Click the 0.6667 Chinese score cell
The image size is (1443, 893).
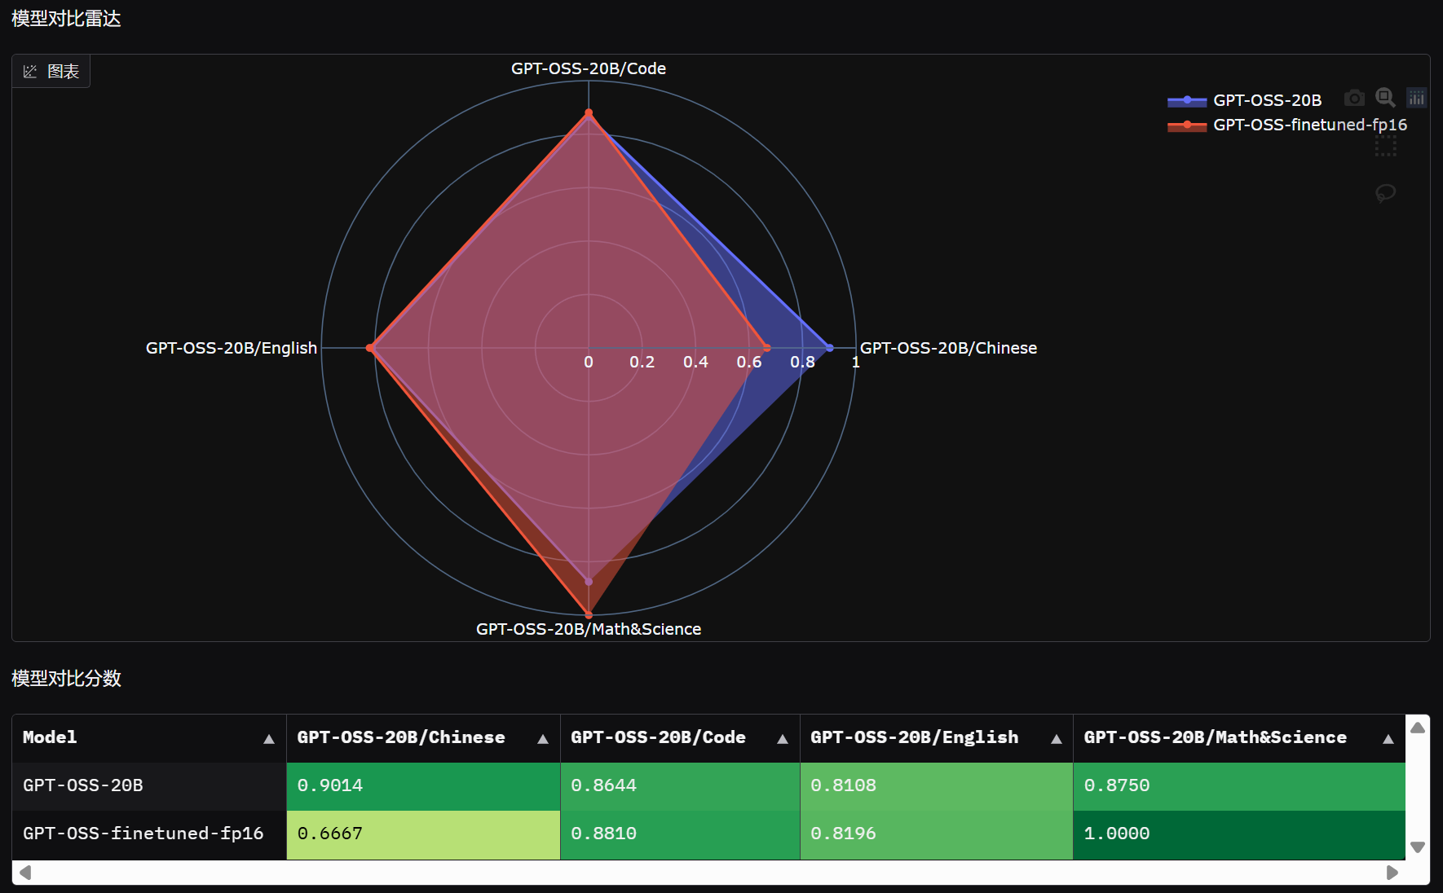(x=423, y=834)
